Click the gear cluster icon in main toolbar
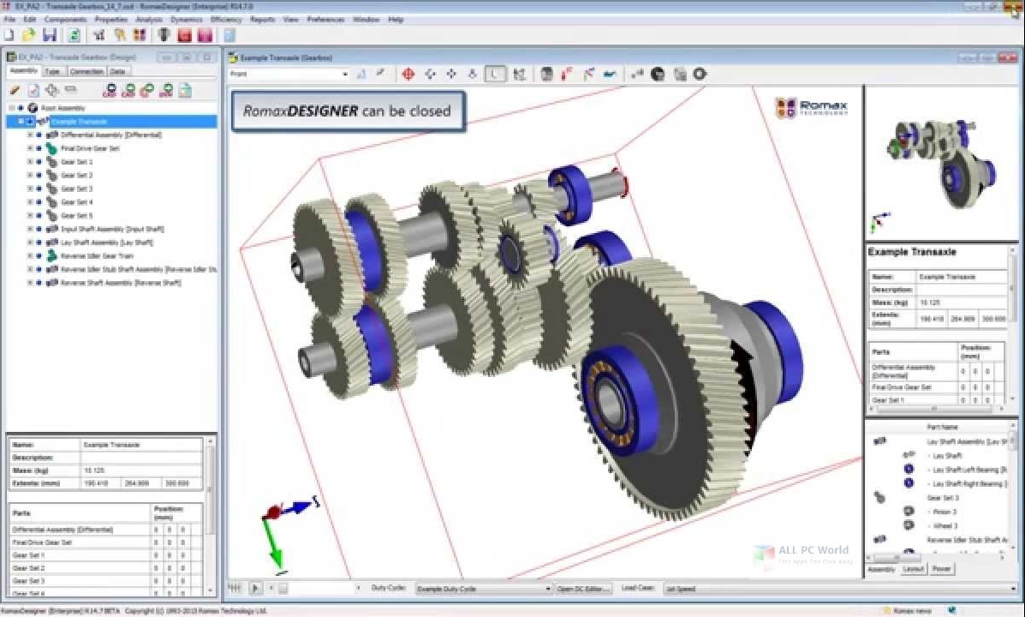This screenshot has height=617, width=1025. tap(140, 35)
